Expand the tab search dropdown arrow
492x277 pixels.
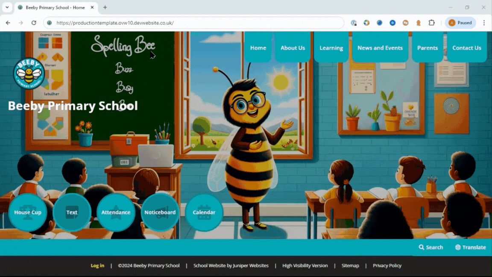pos(7,7)
